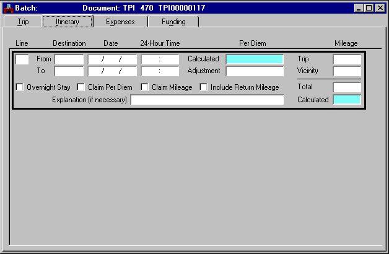The height and width of the screenshot is (254, 389).
Task: Click the Vicinity mileage field
Action: 347,71
